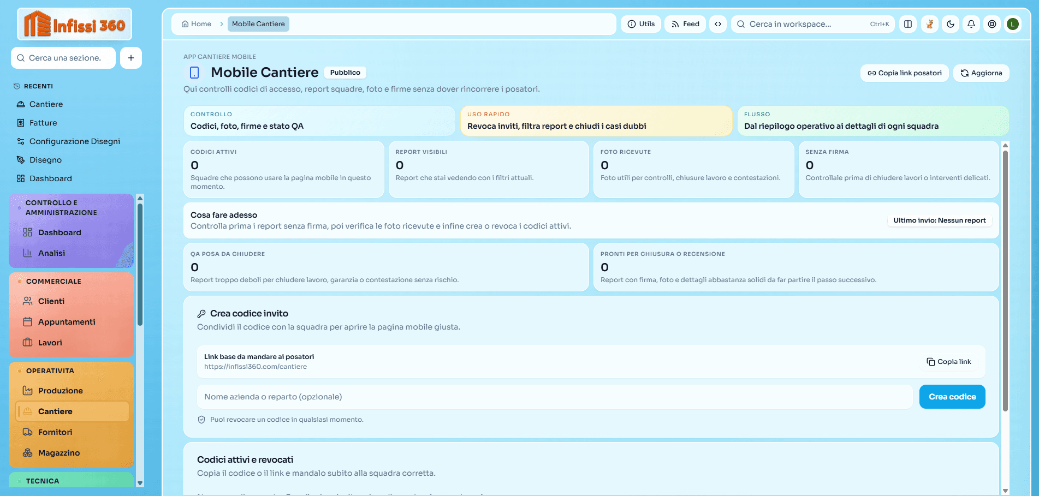Viewport: 1039px width, 496px height.
Task: Select Magazzino in Operativita section
Action: [59, 453]
